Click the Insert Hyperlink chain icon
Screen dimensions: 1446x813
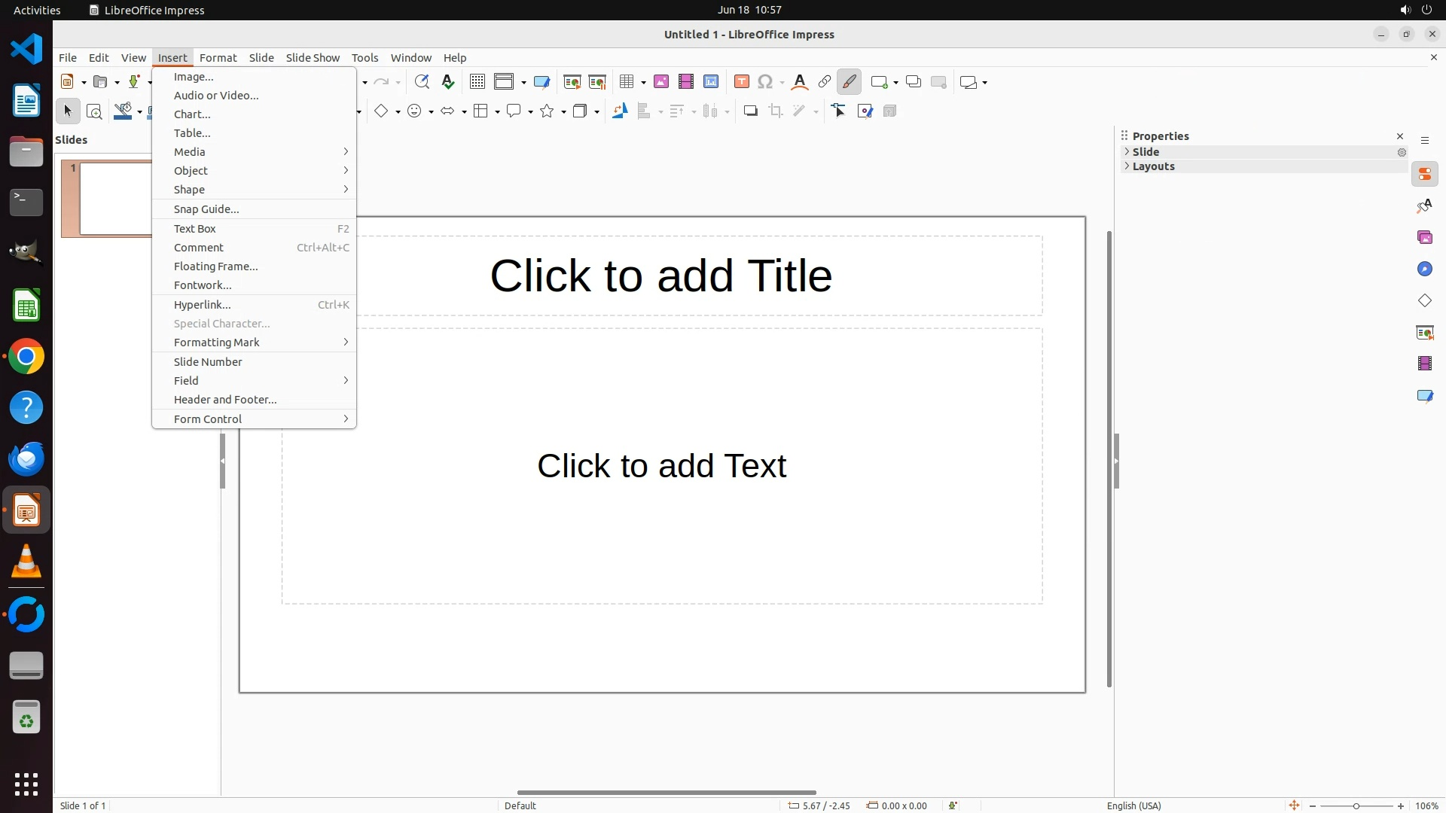[x=824, y=82]
